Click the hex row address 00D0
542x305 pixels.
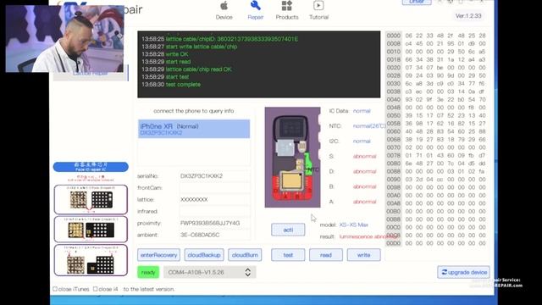click(393, 243)
